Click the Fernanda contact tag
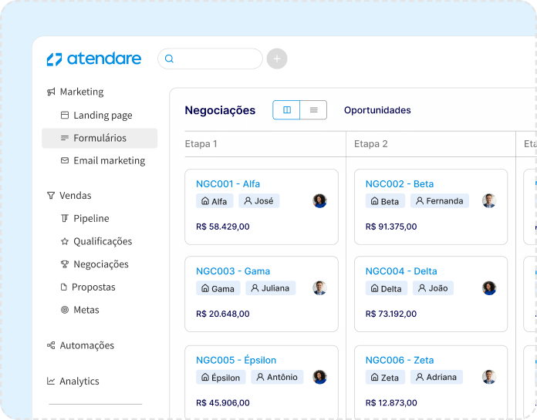 coord(439,201)
